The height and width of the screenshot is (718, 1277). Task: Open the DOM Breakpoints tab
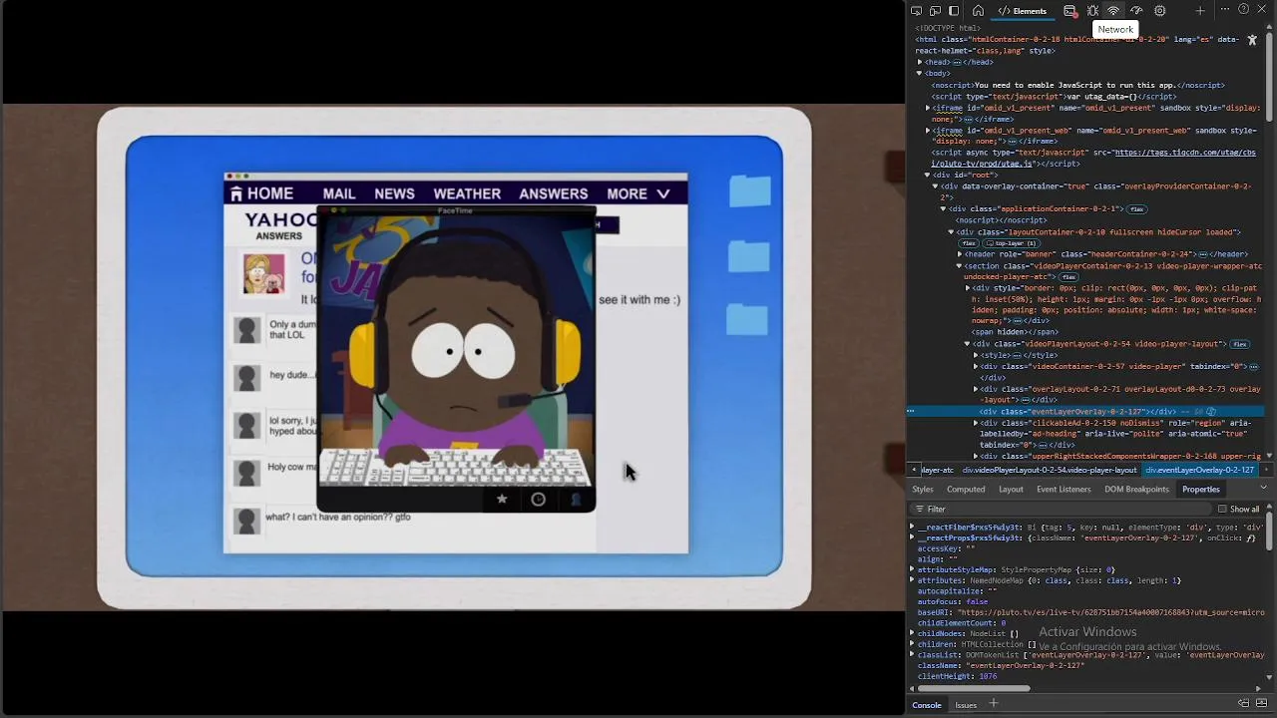(1136, 490)
